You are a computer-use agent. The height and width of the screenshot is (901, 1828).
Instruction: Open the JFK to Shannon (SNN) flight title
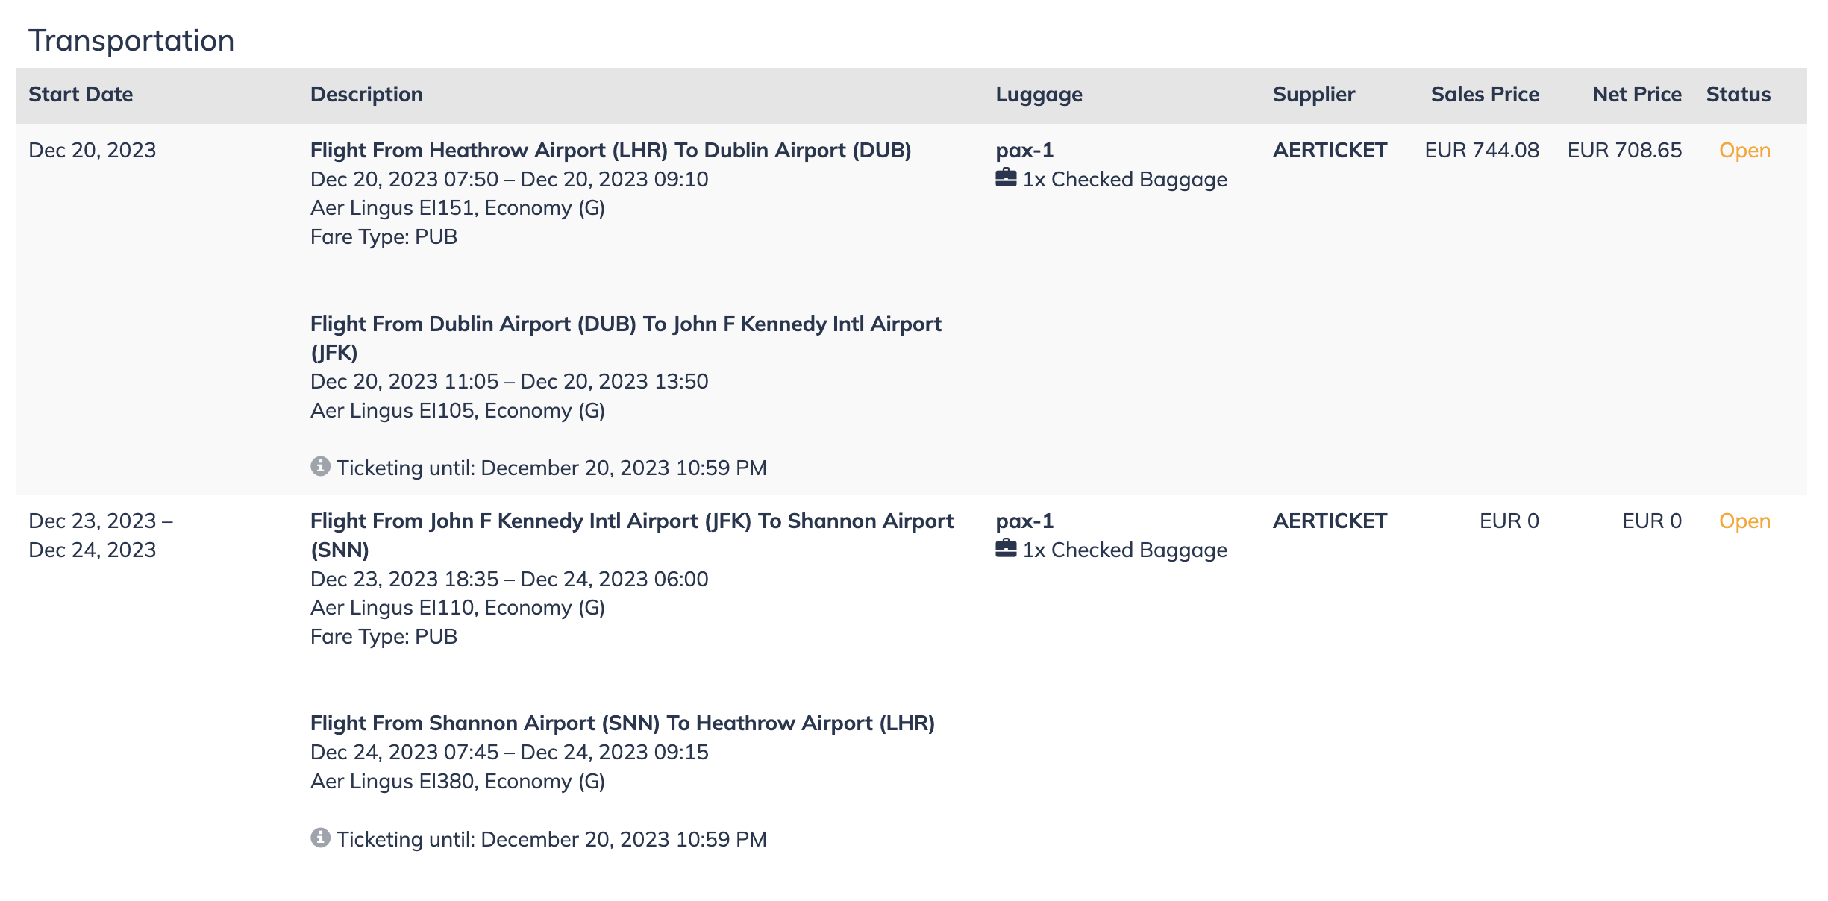pyautogui.click(x=632, y=536)
